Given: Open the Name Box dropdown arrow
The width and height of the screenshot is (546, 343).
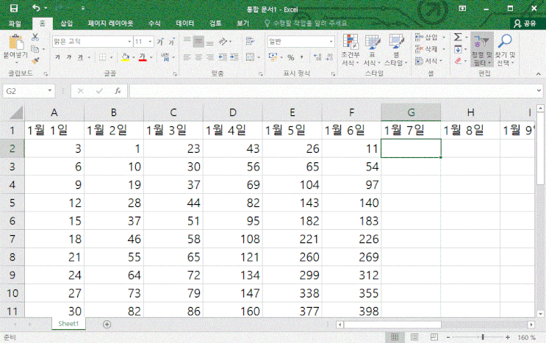Looking at the screenshot, I should 50,91.
